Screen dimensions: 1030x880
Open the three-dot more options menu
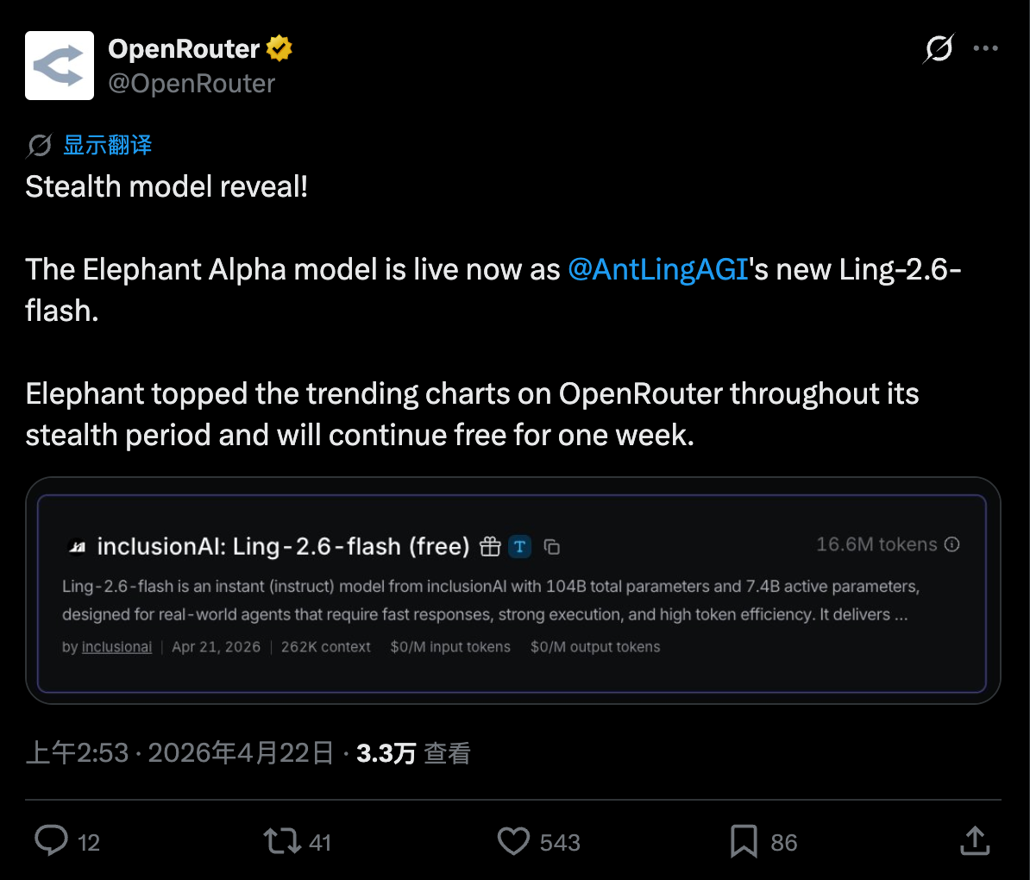point(985,48)
